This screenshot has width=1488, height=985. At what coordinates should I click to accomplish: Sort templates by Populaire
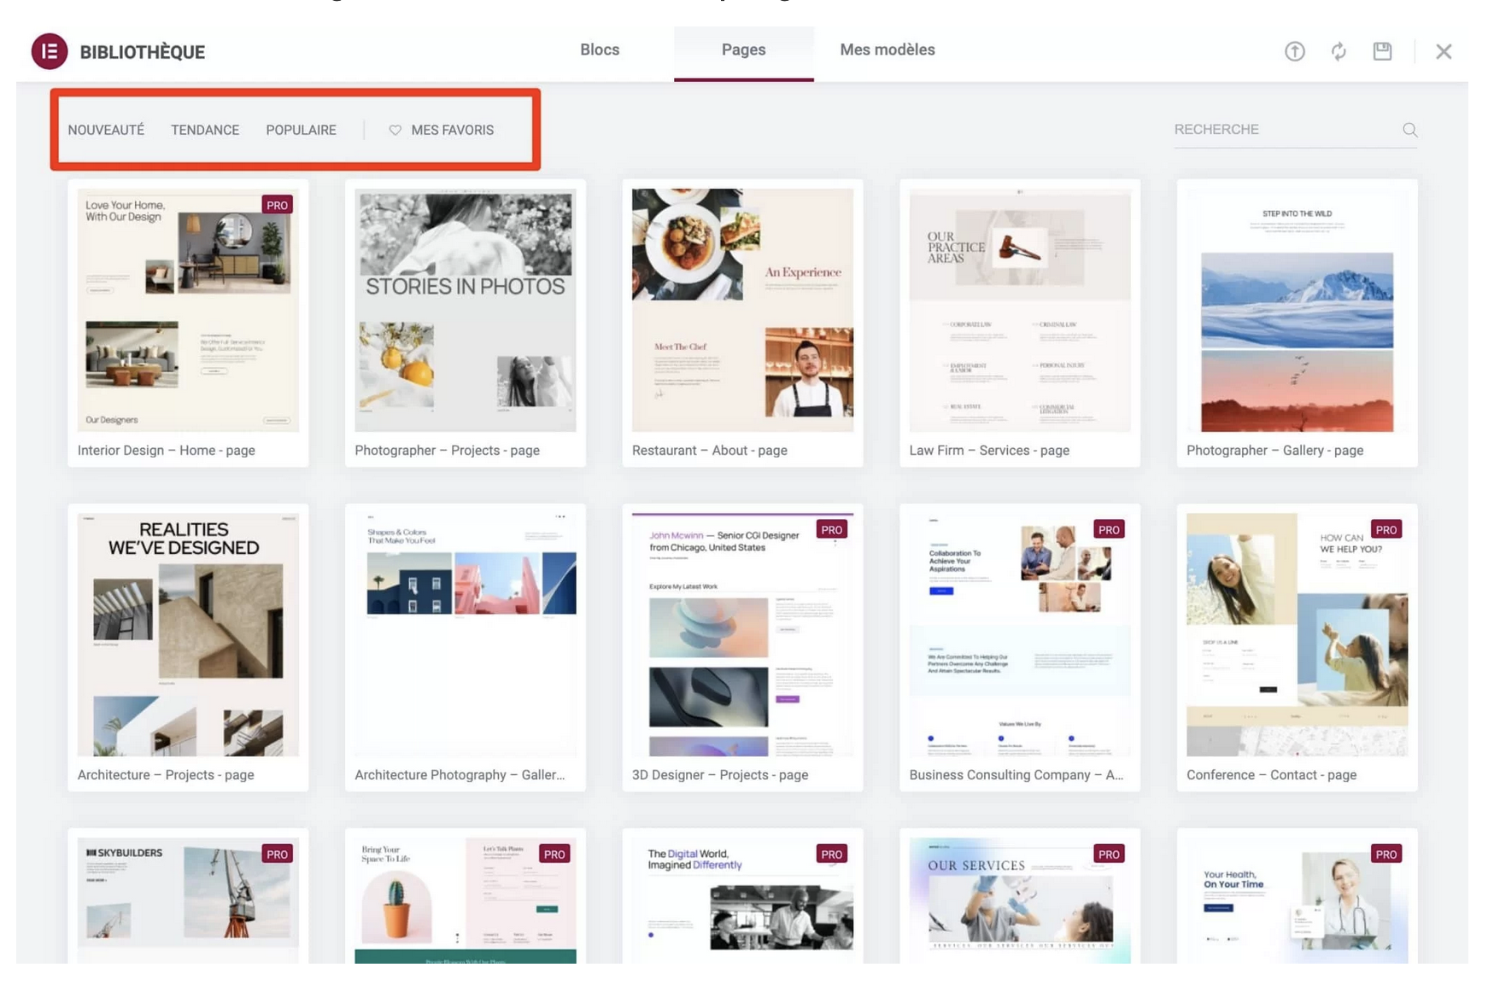pos(301,130)
